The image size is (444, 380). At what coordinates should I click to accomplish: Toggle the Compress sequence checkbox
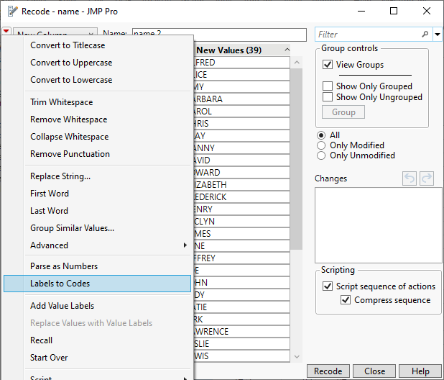(x=346, y=300)
